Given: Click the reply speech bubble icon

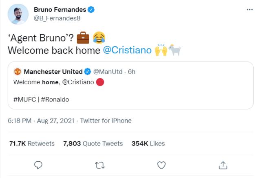Looking at the screenshot, I should coord(39,165).
